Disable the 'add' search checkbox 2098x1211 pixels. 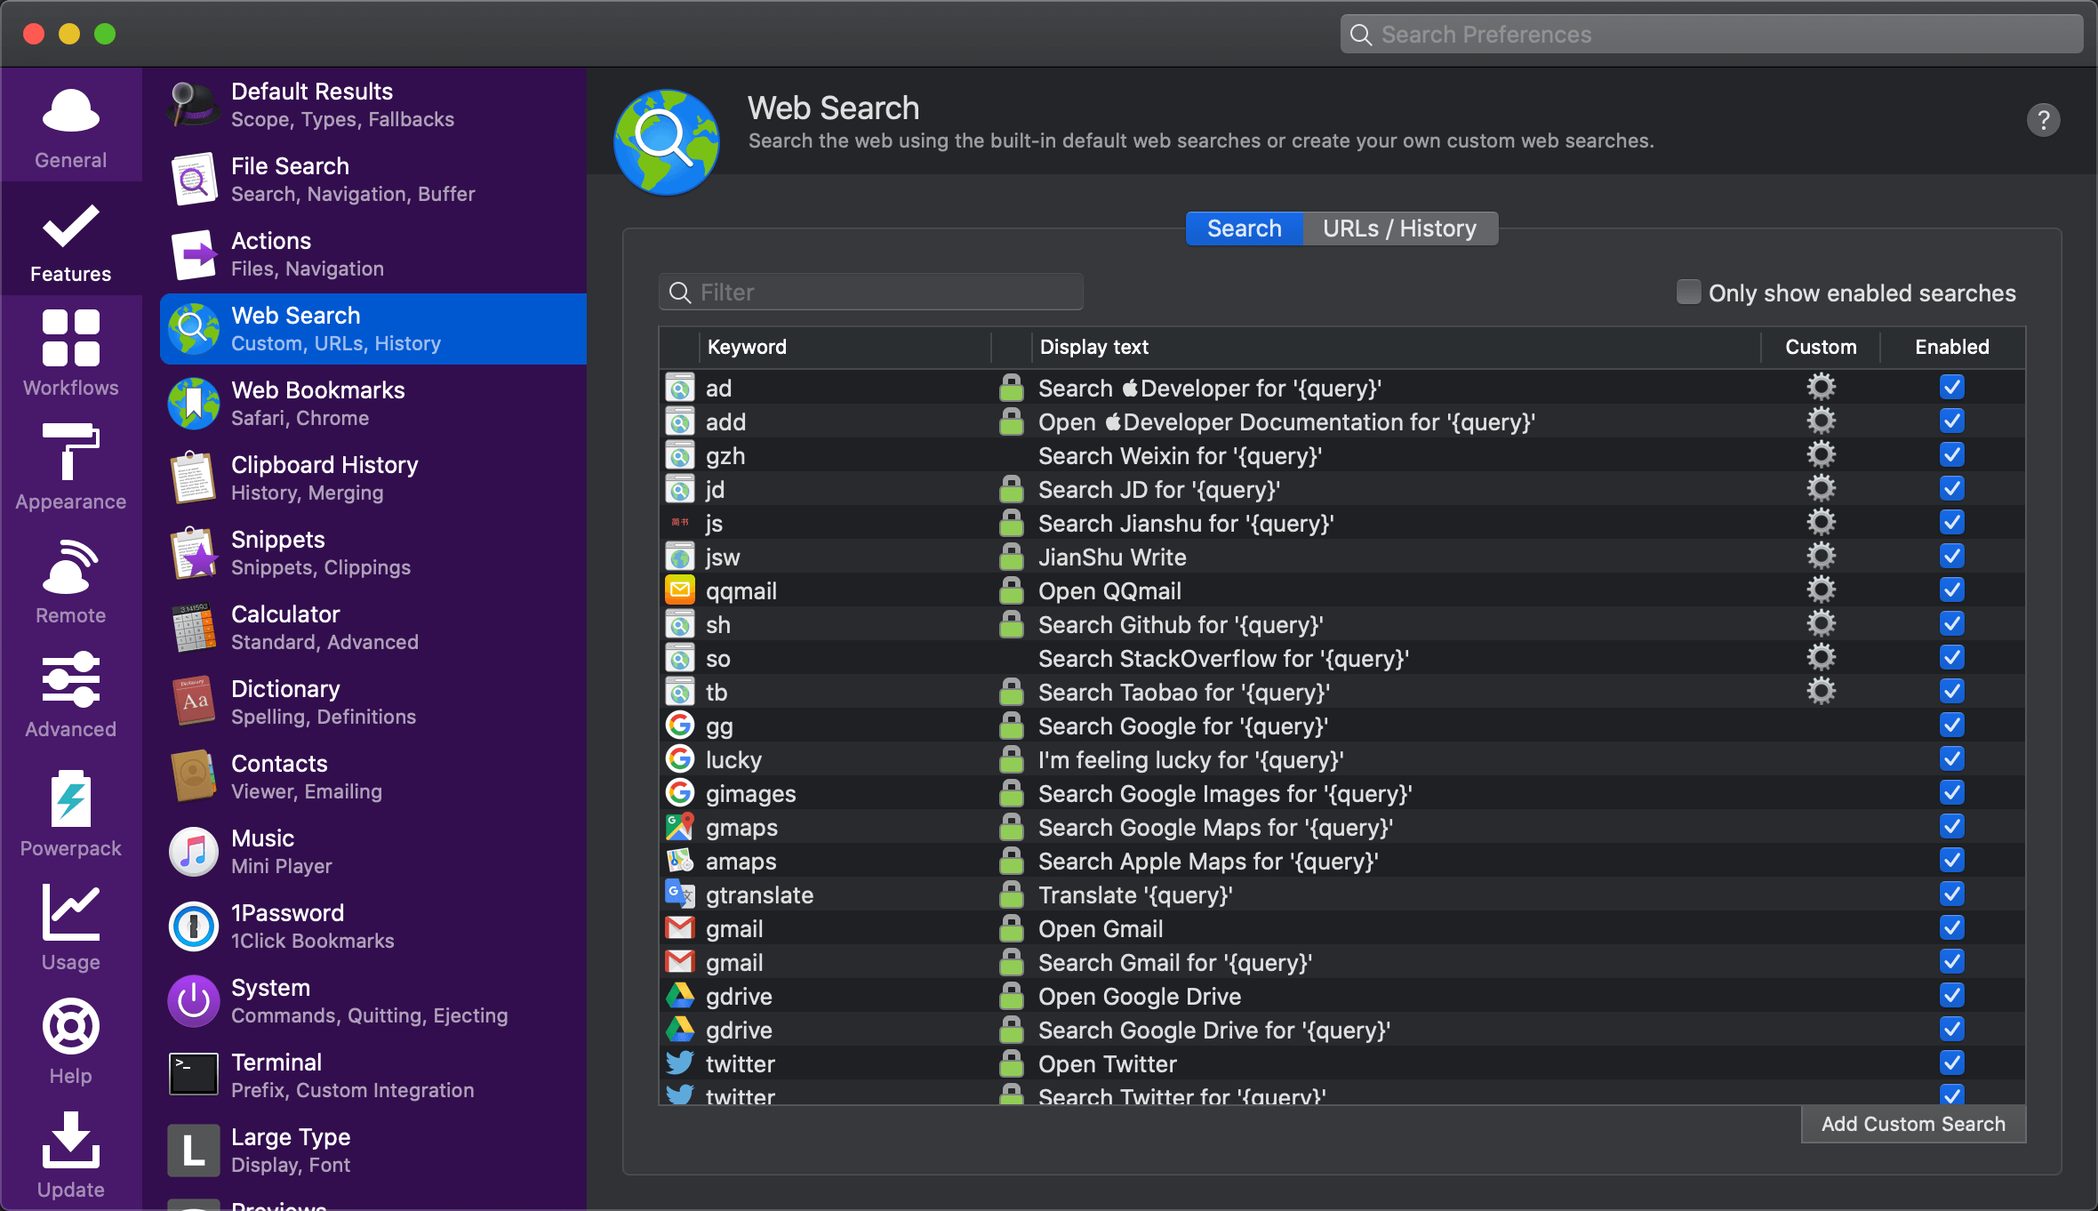[1951, 421]
